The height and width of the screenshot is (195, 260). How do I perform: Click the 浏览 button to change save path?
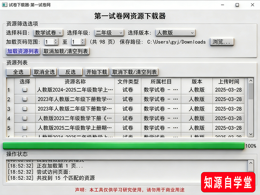click(x=221, y=42)
